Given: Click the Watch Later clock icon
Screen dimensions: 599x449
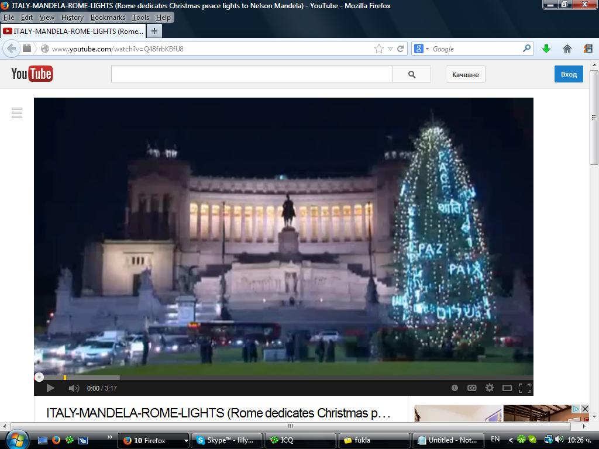Looking at the screenshot, I should [x=455, y=388].
